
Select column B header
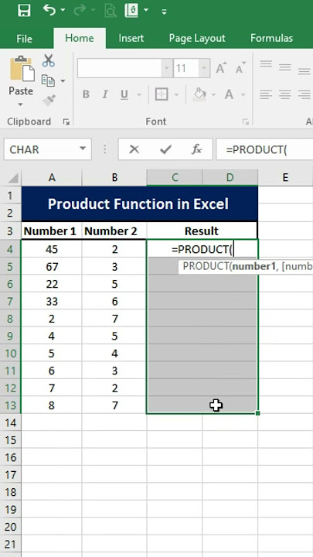tap(114, 178)
